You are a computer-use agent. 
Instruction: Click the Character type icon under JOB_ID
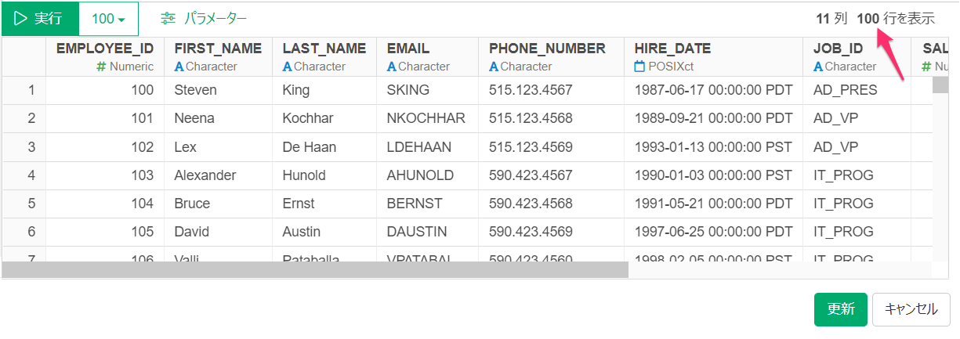coord(819,67)
